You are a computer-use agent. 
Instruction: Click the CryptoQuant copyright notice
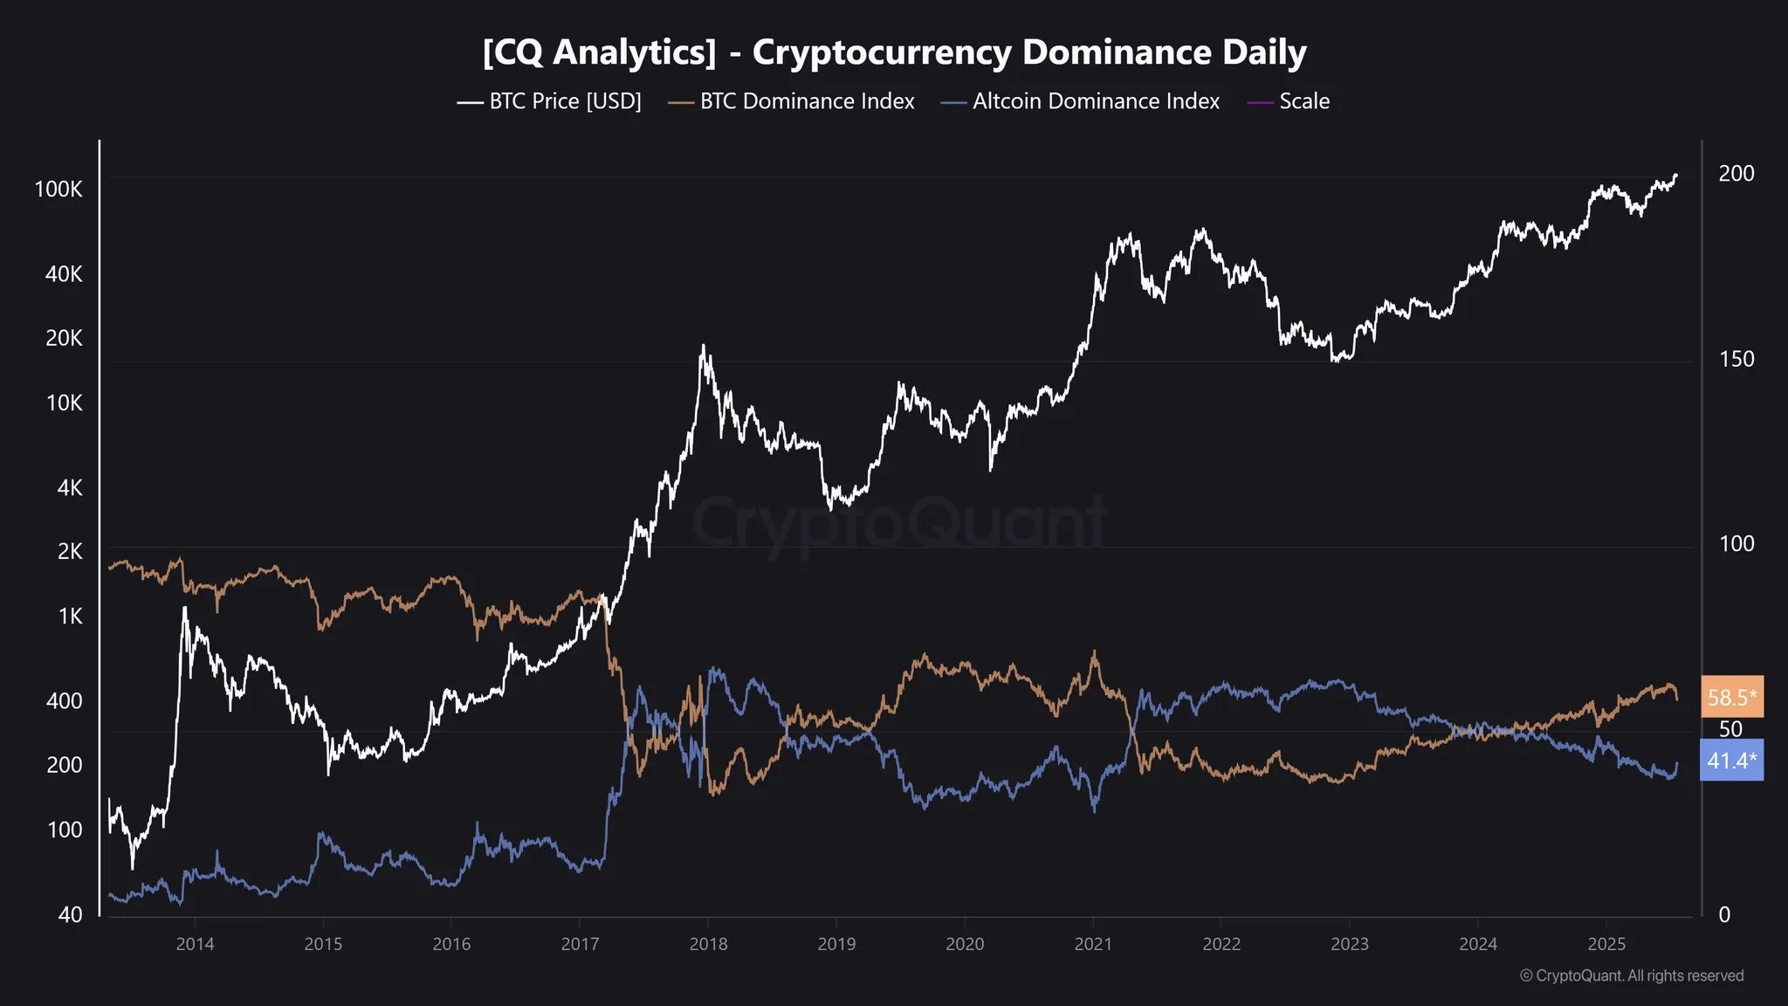click(1631, 976)
